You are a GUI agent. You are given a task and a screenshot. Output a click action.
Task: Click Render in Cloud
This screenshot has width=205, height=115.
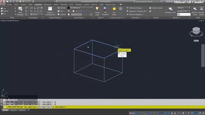195,11
